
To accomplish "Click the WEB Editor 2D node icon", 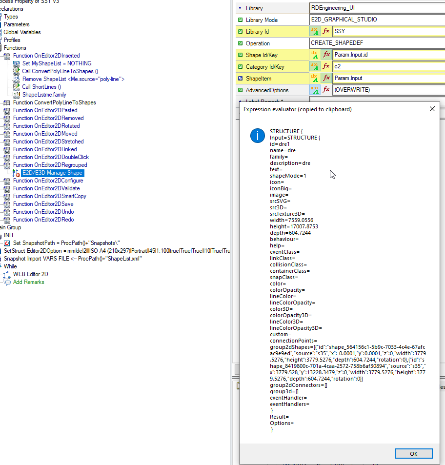I will tap(7, 274).
